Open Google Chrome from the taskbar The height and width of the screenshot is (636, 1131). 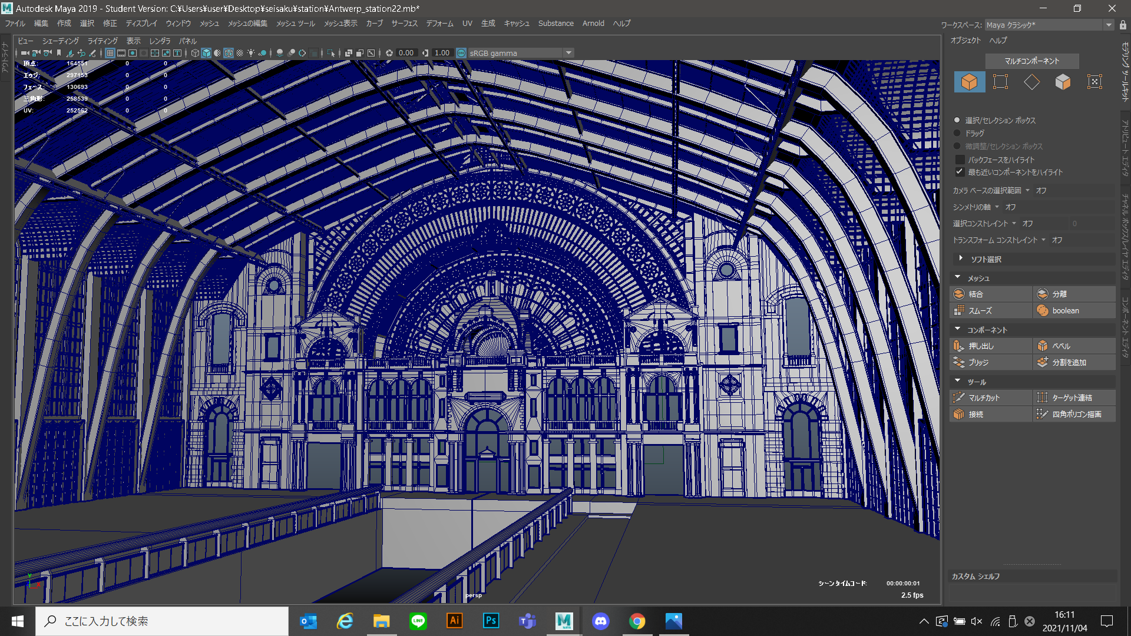(x=637, y=621)
